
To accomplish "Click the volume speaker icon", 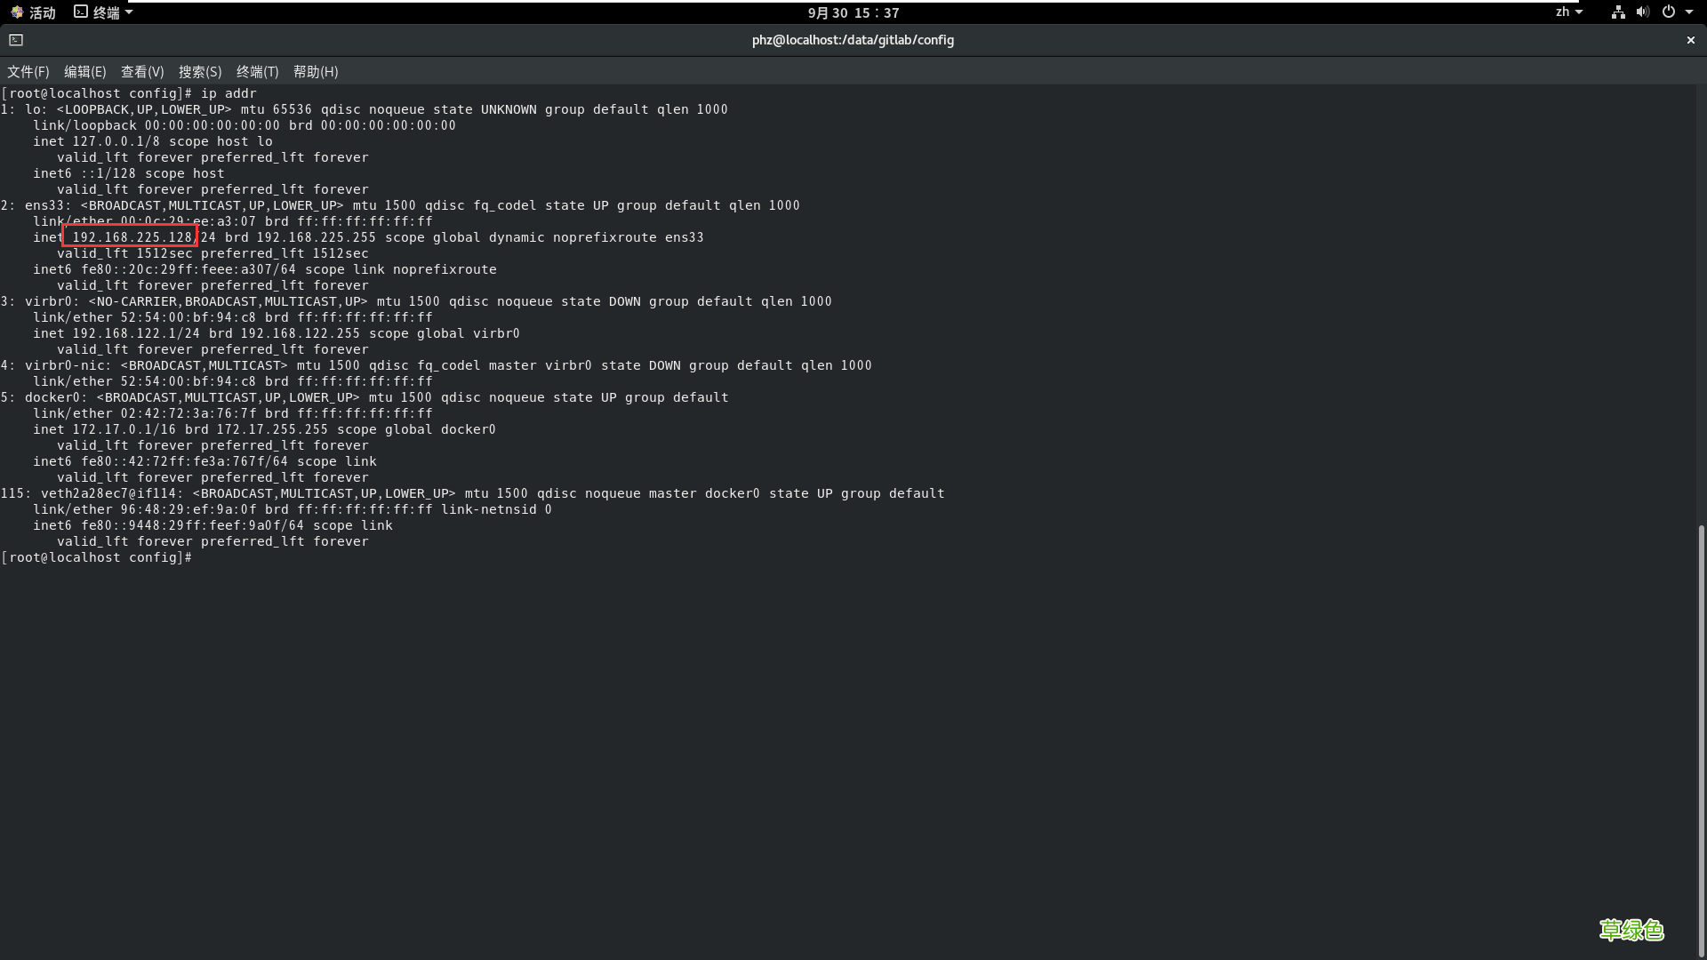I will click(1643, 12).
